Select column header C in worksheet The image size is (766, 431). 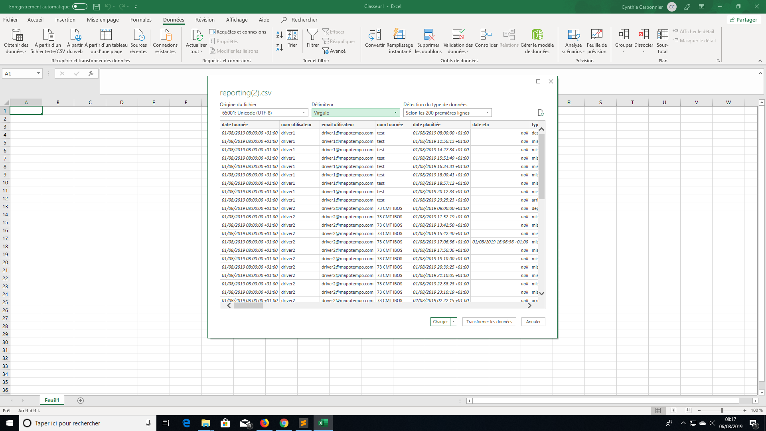[x=90, y=102]
